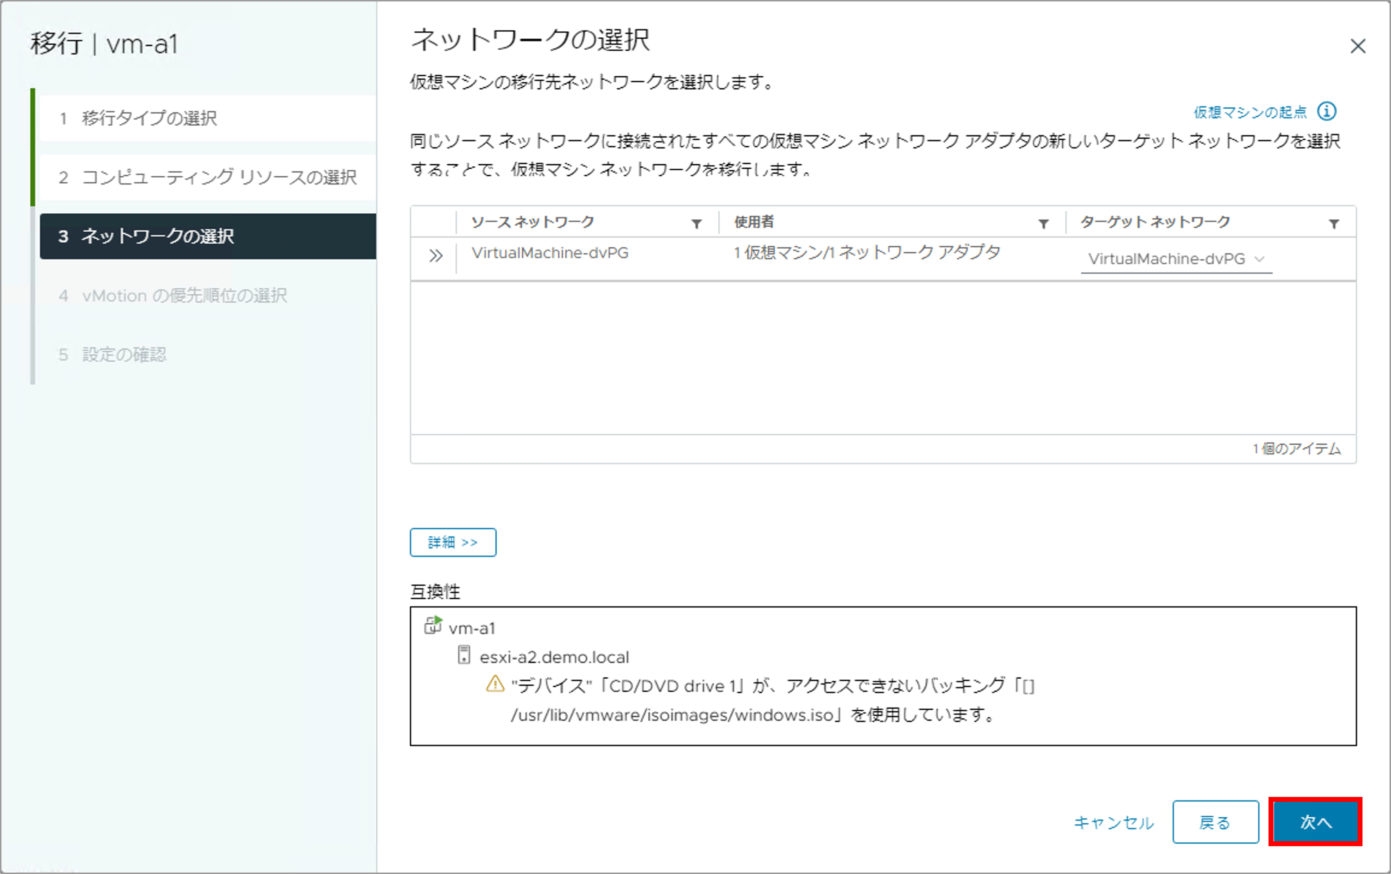Expand the VirtualMachine-dvPG row details

[x=435, y=255]
